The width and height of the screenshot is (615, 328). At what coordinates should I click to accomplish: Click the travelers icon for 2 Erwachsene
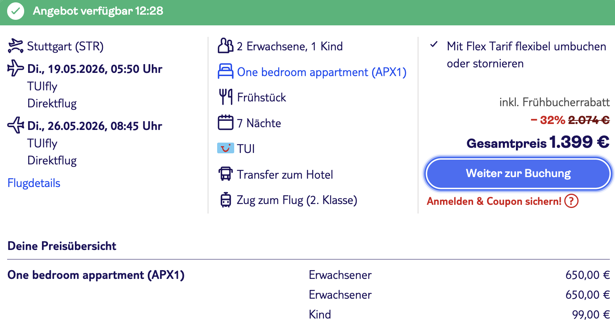click(225, 46)
